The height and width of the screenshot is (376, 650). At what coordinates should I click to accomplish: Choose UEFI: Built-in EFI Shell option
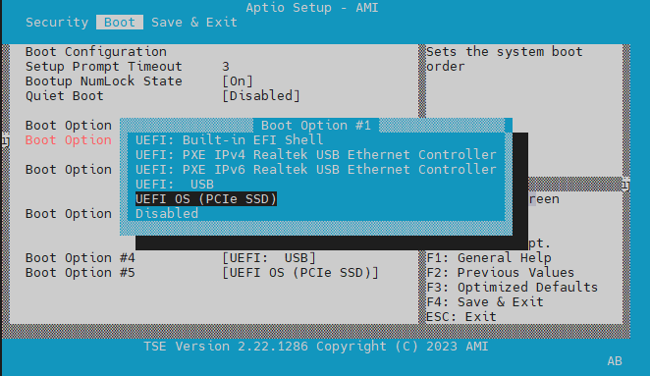(x=229, y=140)
